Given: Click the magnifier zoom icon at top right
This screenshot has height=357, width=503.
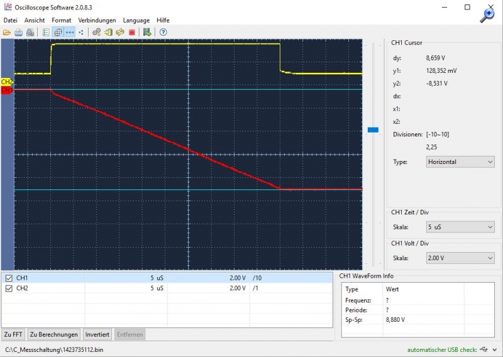Looking at the screenshot, I should click(x=488, y=15).
